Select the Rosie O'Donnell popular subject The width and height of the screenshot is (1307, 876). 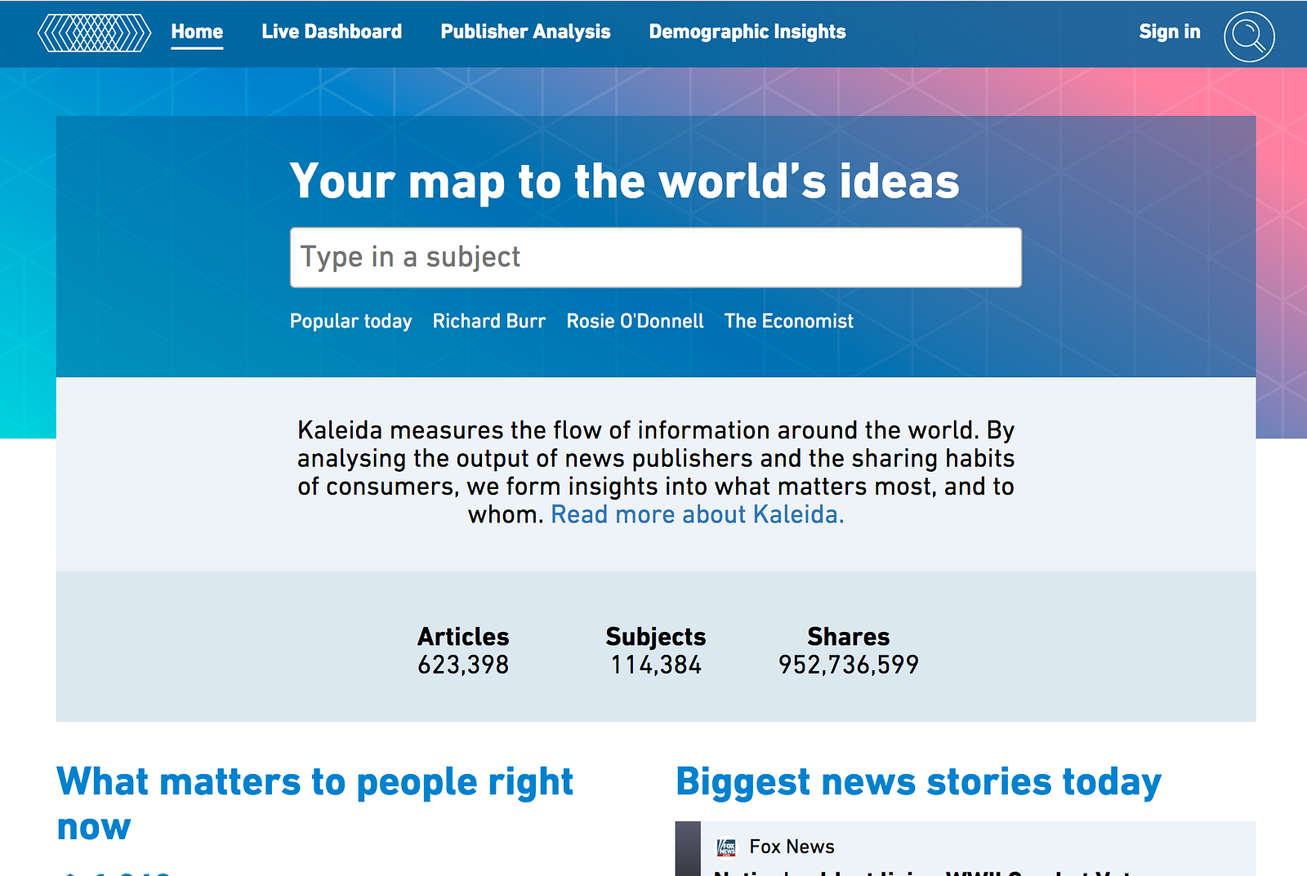pyautogui.click(x=635, y=321)
